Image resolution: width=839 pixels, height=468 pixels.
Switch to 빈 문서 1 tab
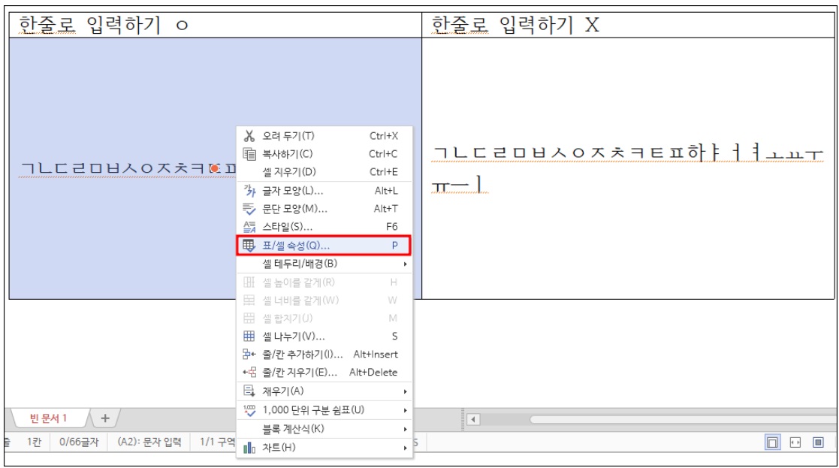pyautogui.click(x=48, y=418)
